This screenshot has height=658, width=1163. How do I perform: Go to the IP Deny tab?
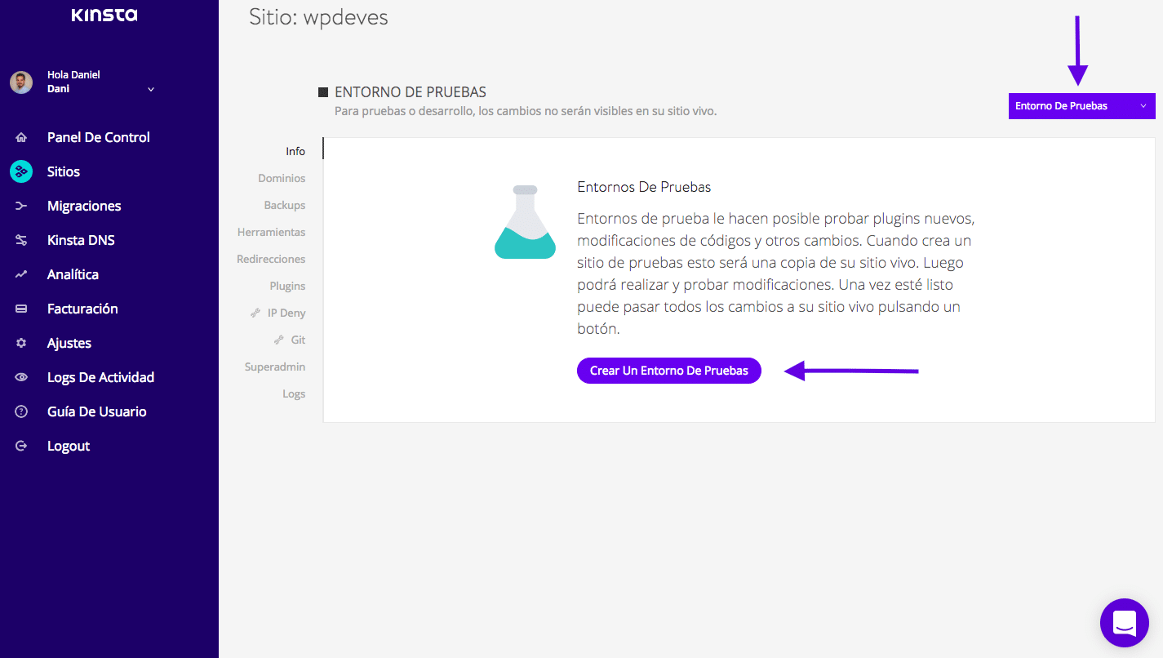coord(286,313)
